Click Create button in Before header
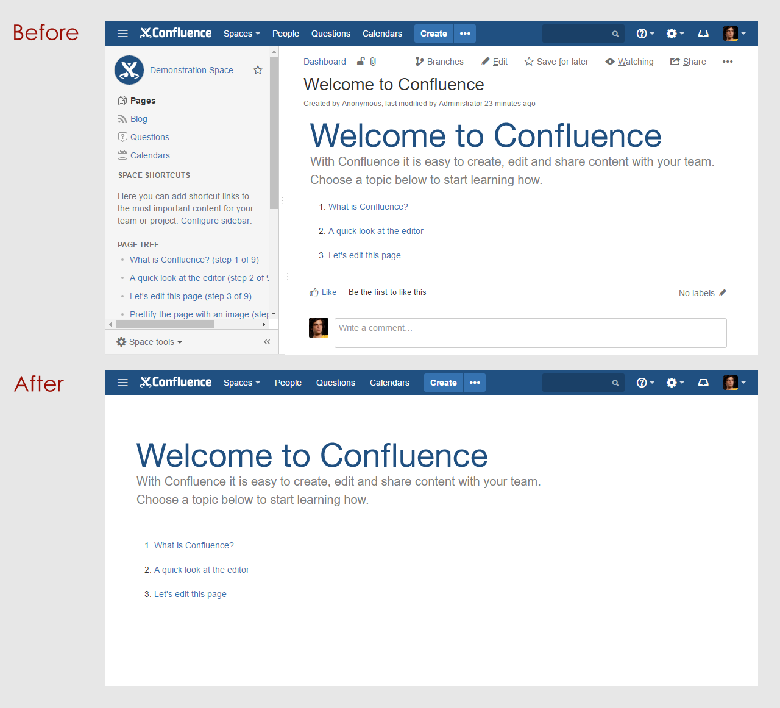Image resolution: width=780 pixels, height=708 pixels. [x=434, y=34]
